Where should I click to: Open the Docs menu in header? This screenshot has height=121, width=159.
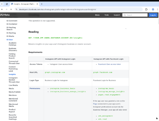pyautogui.click(x=97, y=15)
